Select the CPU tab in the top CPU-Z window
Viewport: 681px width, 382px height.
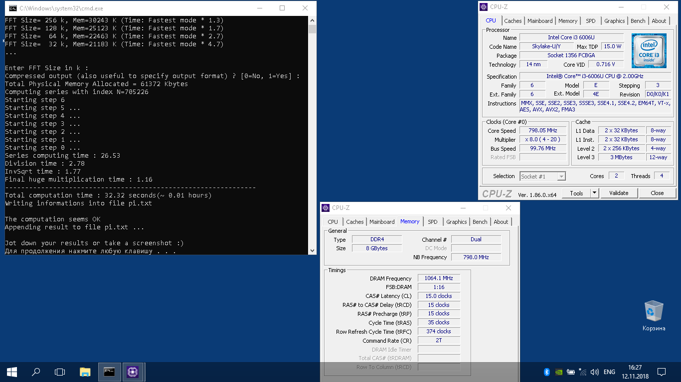(491, 20)
